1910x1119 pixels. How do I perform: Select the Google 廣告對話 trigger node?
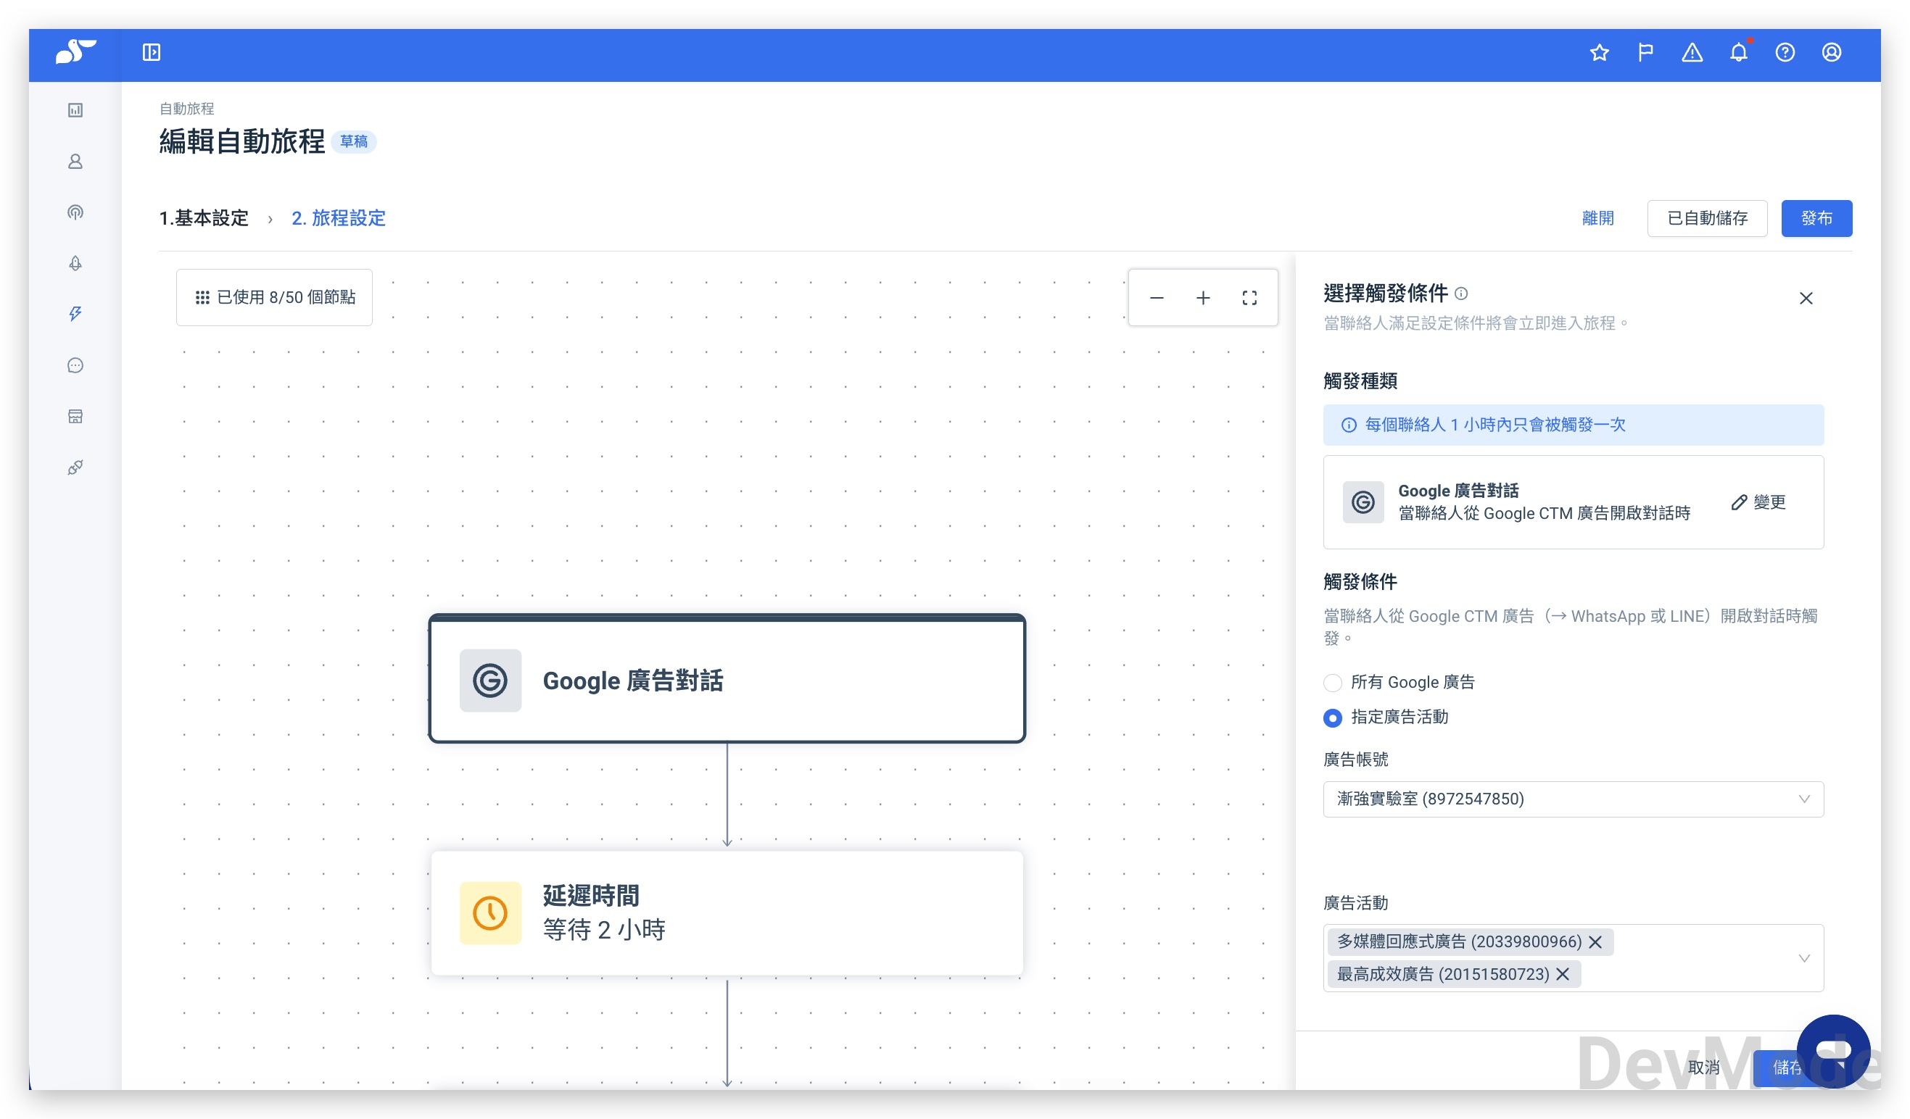click(x=727, y=679)
